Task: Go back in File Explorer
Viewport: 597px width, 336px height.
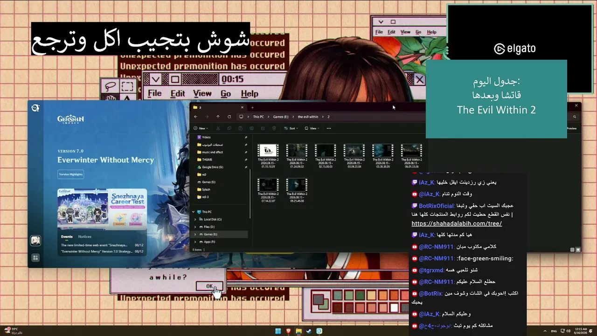Action: click(195, 117)
